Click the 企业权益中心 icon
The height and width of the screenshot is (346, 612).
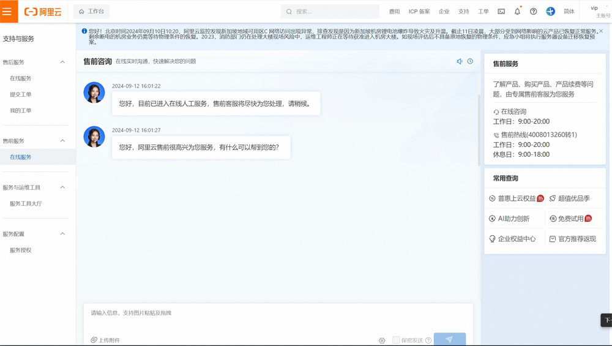[x=492, y=239]
